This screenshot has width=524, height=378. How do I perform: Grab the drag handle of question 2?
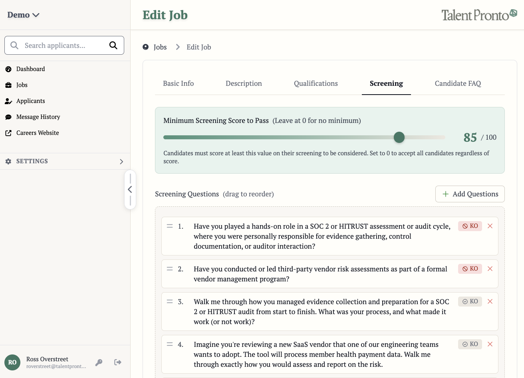pyautogui.click(x=170, y=269)
